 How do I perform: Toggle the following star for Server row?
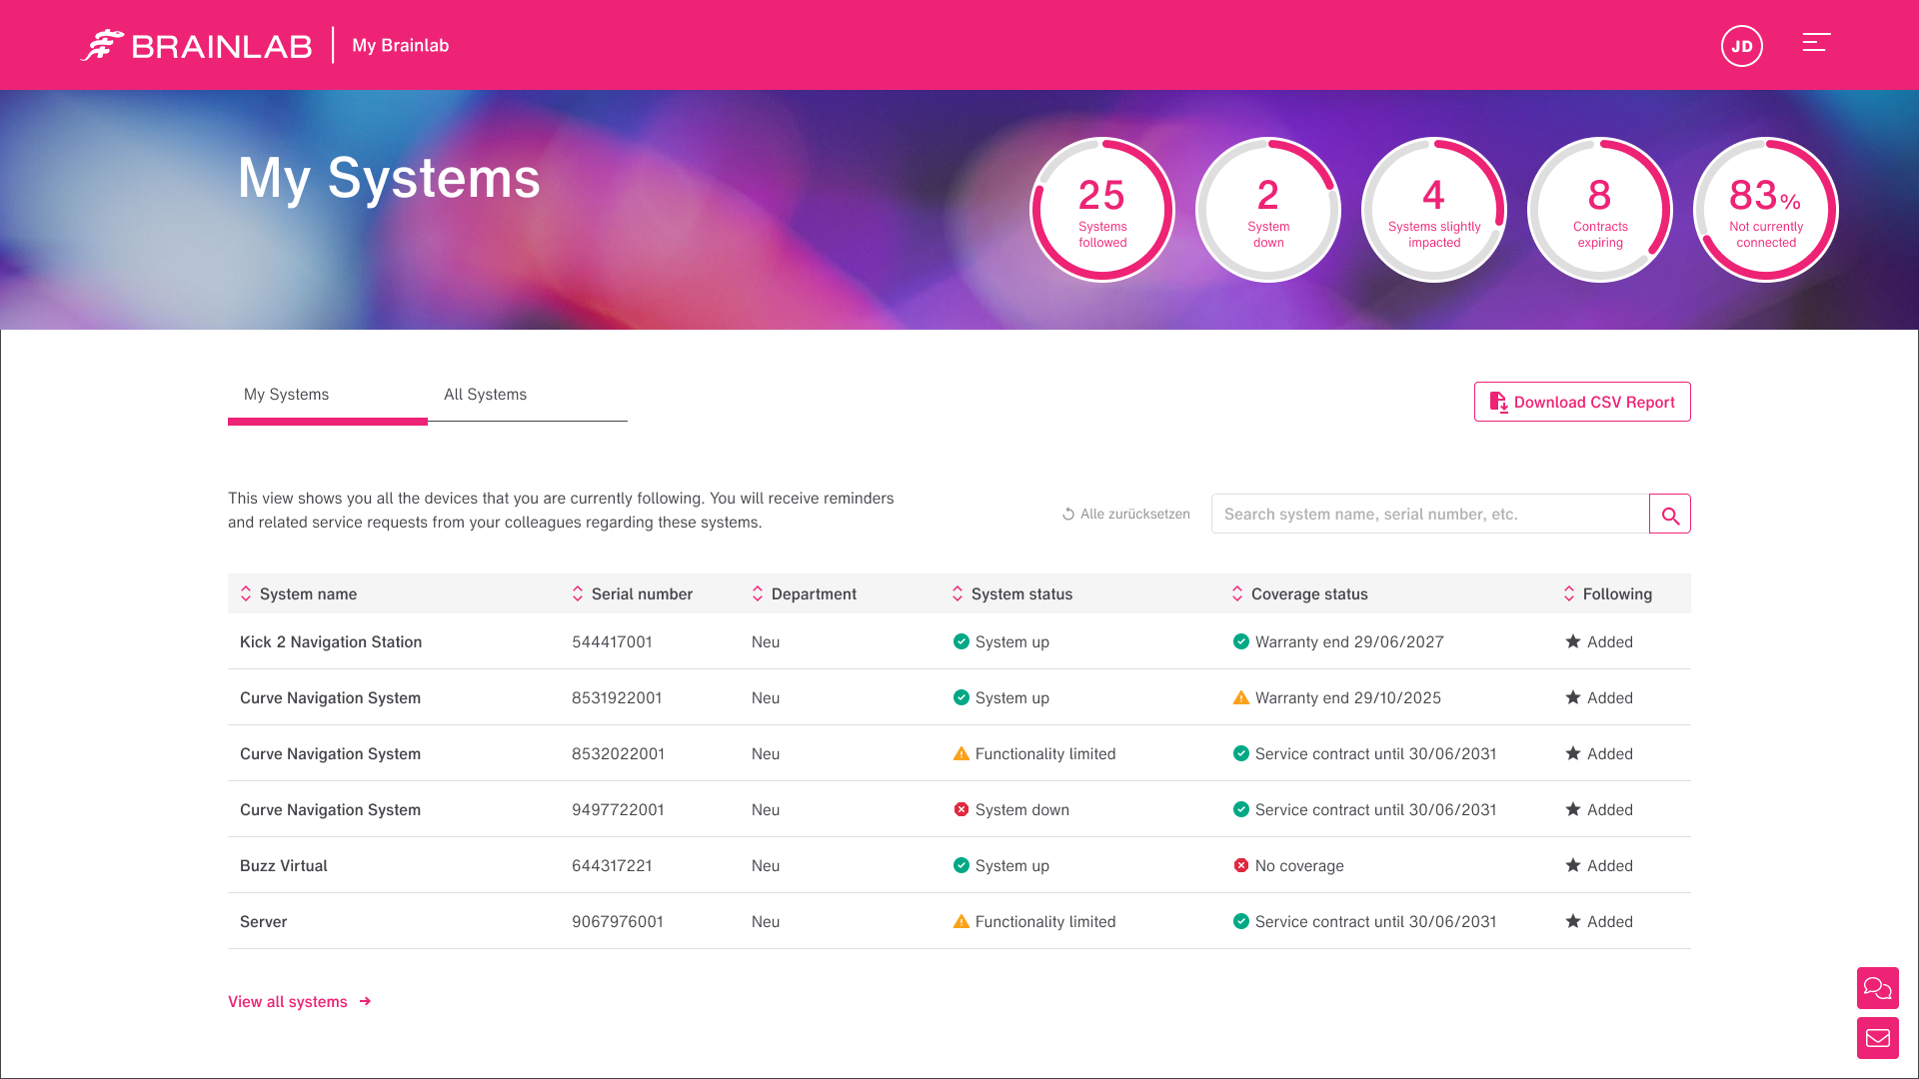1572,921
